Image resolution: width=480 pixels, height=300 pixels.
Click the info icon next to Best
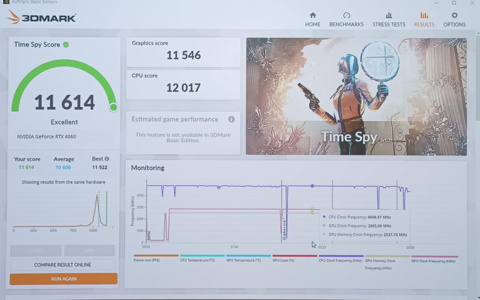[107, 159]
